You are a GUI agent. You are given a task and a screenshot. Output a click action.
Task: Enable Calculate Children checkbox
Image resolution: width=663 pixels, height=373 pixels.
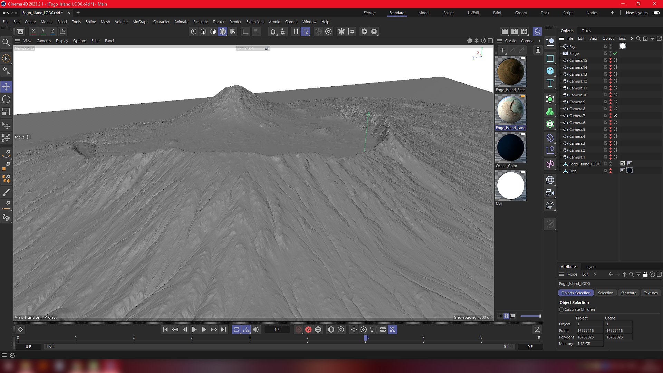pos(561,309)
